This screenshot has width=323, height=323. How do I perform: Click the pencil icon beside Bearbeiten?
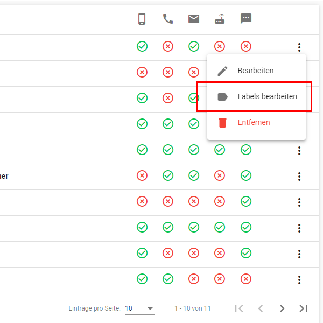(222, 71)
